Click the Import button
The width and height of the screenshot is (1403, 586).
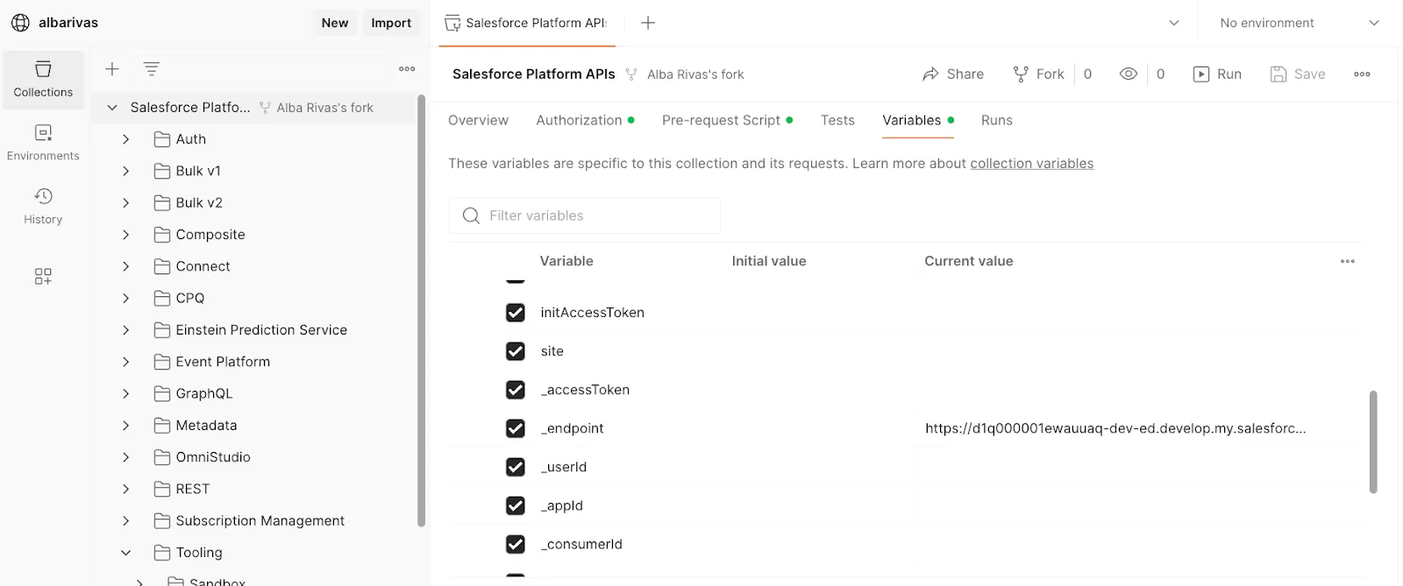coord(391,23)
